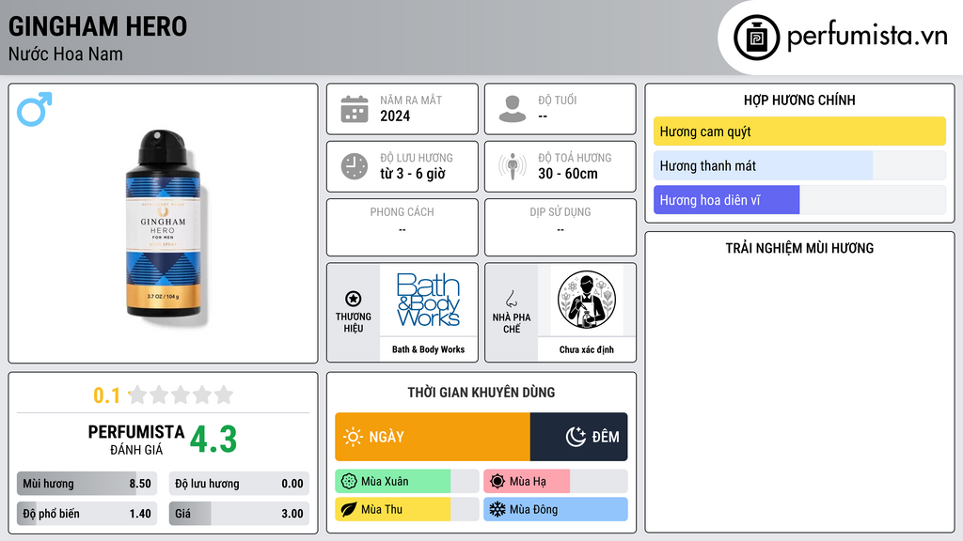The height and width of the screenshot is (541, 963).
Task: Click the Giá 3.00 score bar
Action: pos(239,514)
